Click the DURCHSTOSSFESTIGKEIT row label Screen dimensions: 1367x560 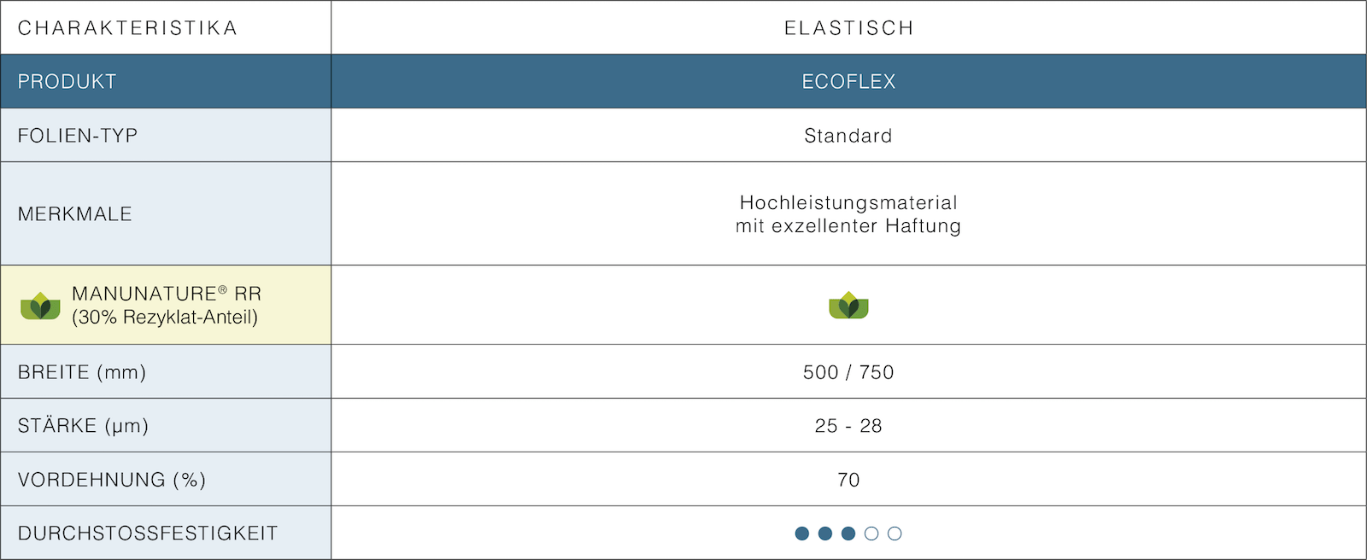[x=148, y=534]
